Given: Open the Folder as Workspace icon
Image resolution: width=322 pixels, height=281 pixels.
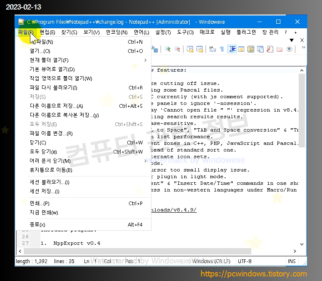Looking at the screenshot, I should pos(280,50).
